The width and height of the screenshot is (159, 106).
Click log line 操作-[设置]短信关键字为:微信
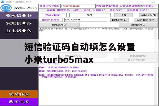(x=59, y=67)
